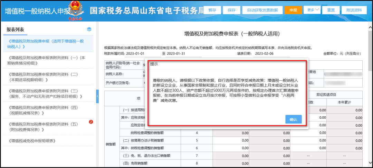Click the 即征即退项目 column header
Screen dimensions: 373x168
coord(326,95)
